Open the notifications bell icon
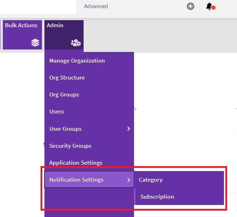 [x=209, y=6]
